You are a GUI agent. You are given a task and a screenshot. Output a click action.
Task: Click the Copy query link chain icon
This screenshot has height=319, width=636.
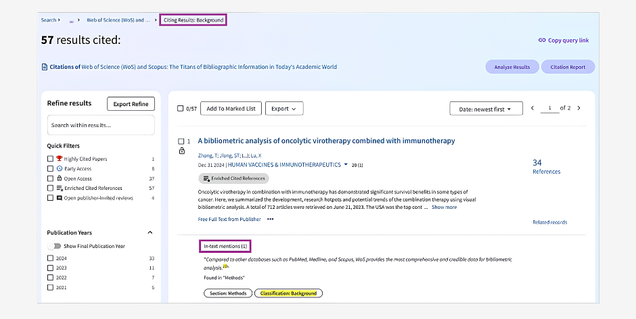click(542, 40)
